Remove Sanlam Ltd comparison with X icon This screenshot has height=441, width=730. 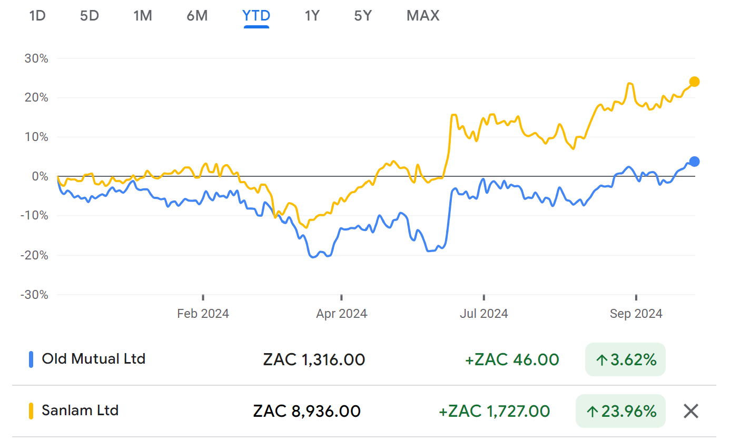pyautogui.click(x=690, y=411)
